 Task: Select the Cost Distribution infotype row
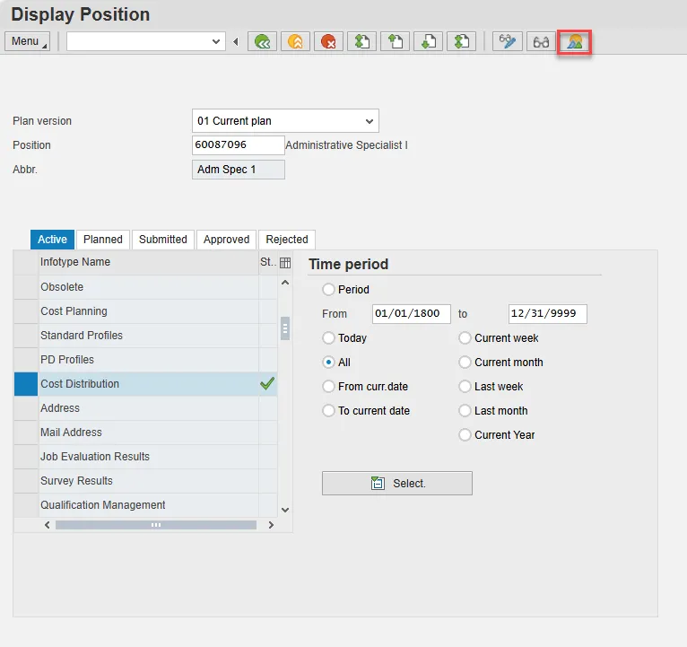[148, 384]
